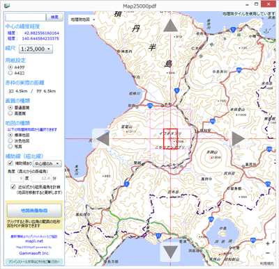Choose the photo (写真) map type

point(10,147)
